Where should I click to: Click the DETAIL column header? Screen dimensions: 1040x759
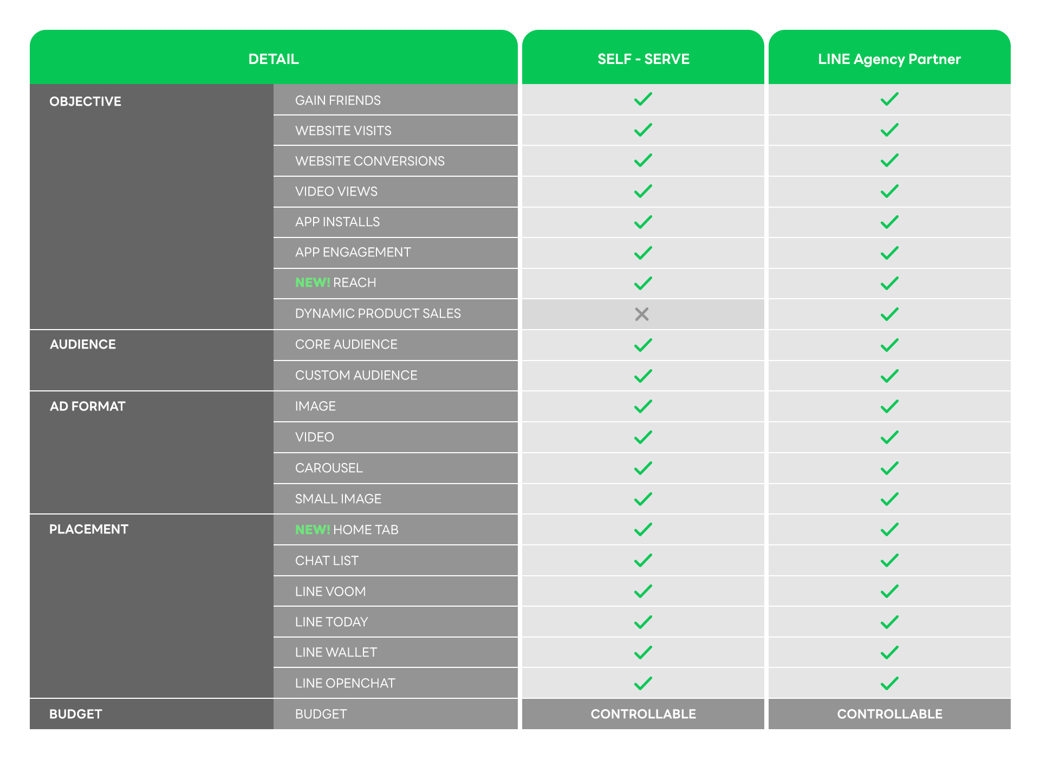tap(274, 59)
